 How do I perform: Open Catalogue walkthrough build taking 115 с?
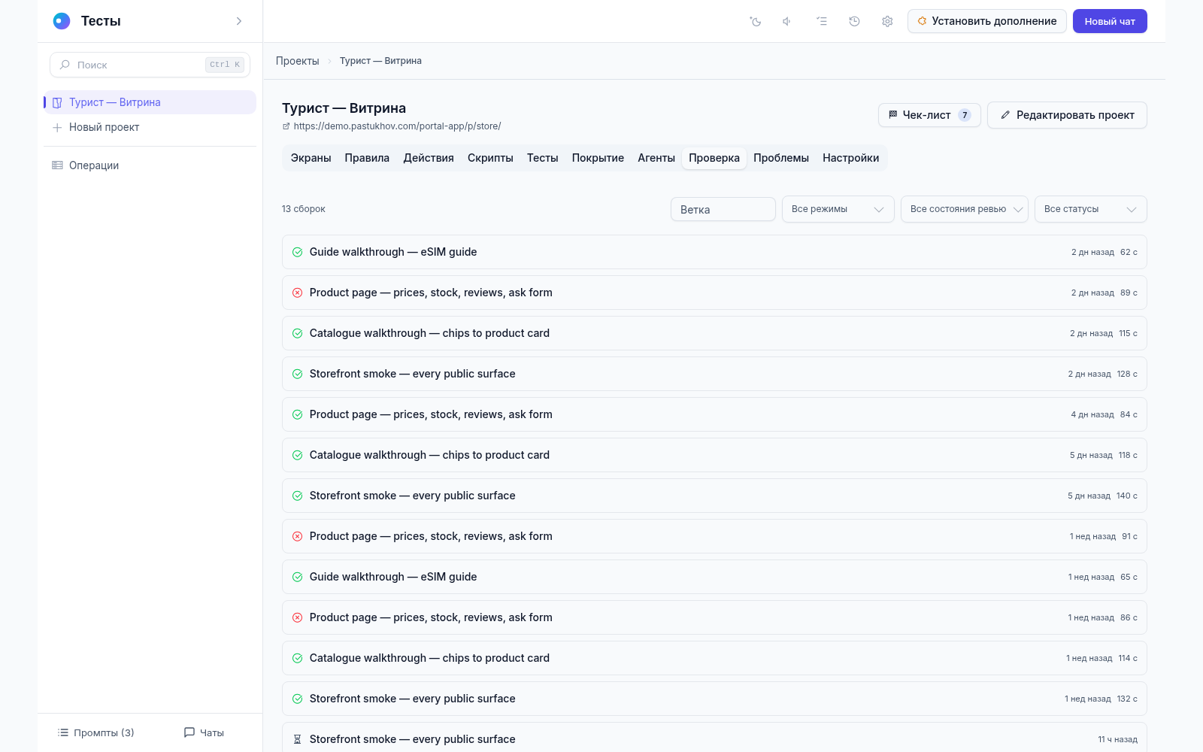tap(714, 333)
